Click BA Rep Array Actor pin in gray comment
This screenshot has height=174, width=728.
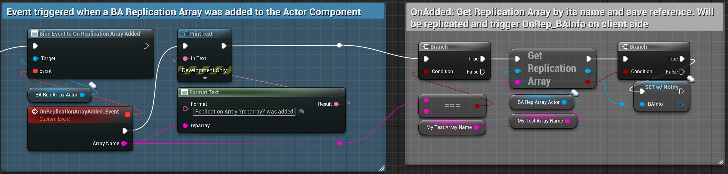(x=565, y=102)
